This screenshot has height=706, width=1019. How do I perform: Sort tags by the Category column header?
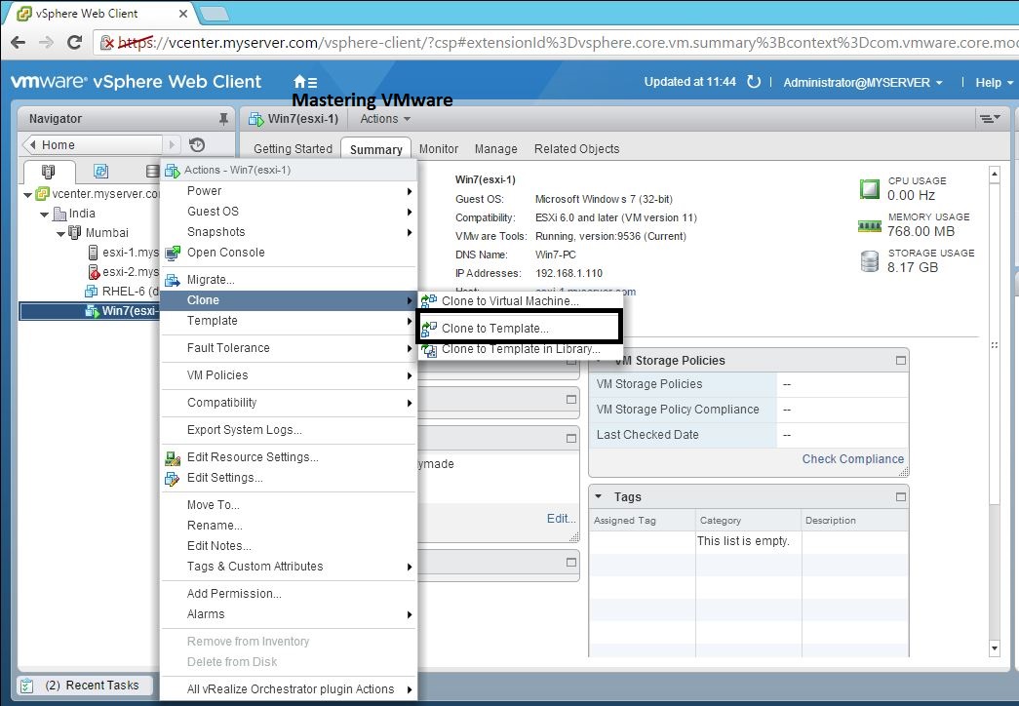point(748,520)
